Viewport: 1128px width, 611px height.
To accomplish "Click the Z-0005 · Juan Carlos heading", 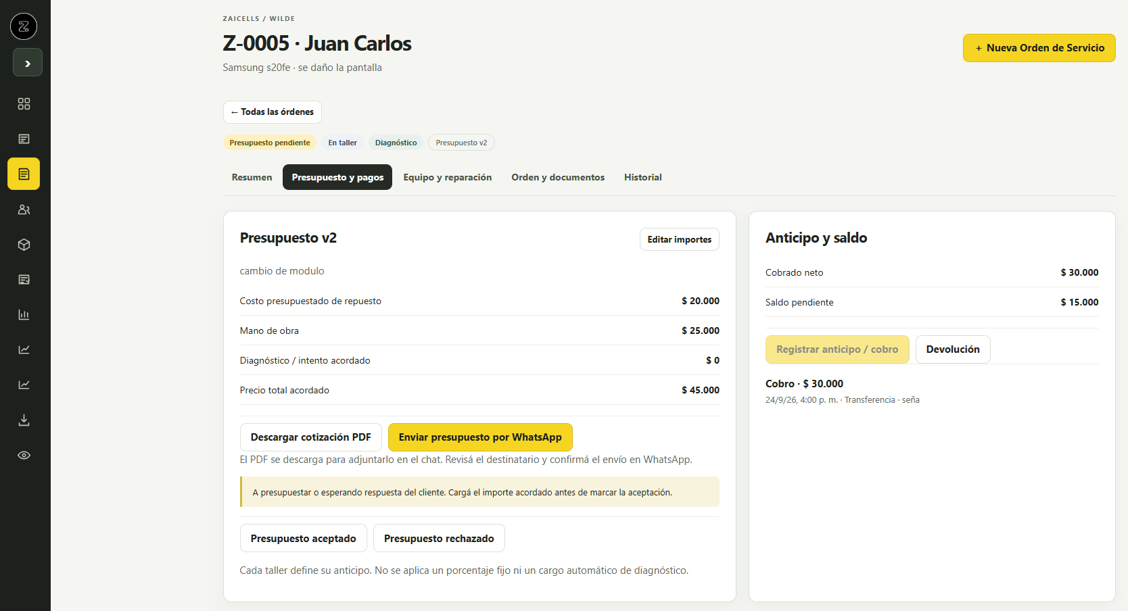I will click(317, 43).
